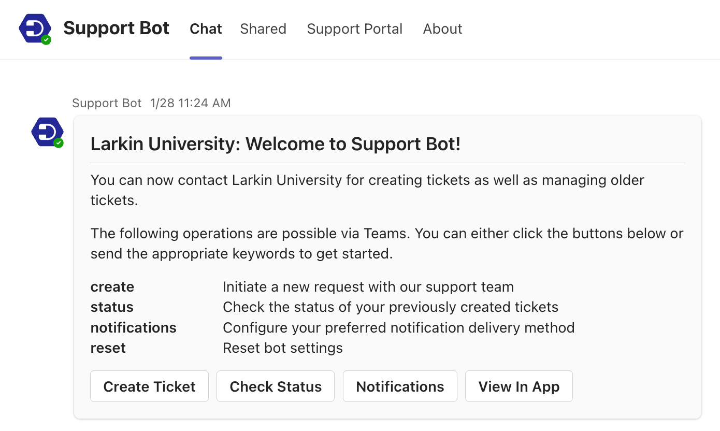Click the 1/28 11:24 AM timestamp
720x431 pixels.
tap(191, 103)
